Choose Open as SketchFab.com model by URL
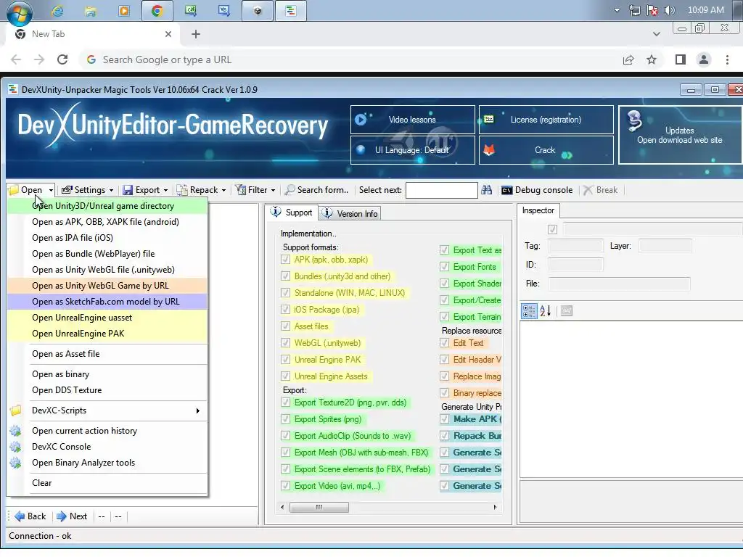The image size is (743, 557). [x=107, y=302]
